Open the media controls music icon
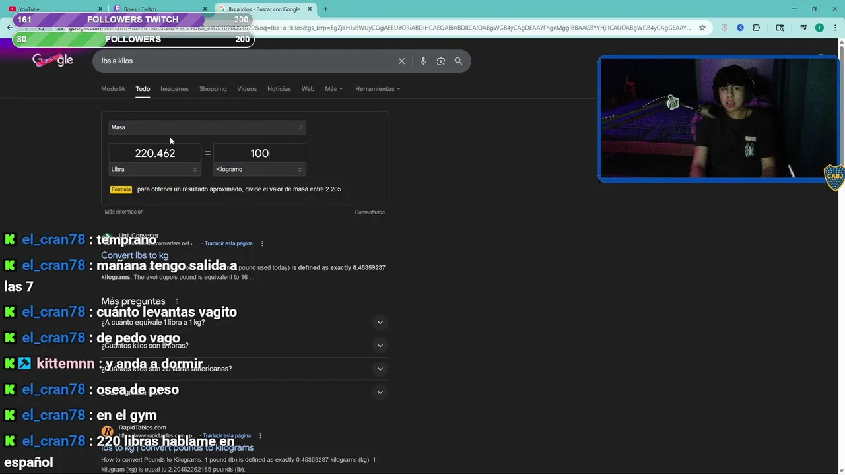This screenshot has height=475, width=845. click(803, 28)
